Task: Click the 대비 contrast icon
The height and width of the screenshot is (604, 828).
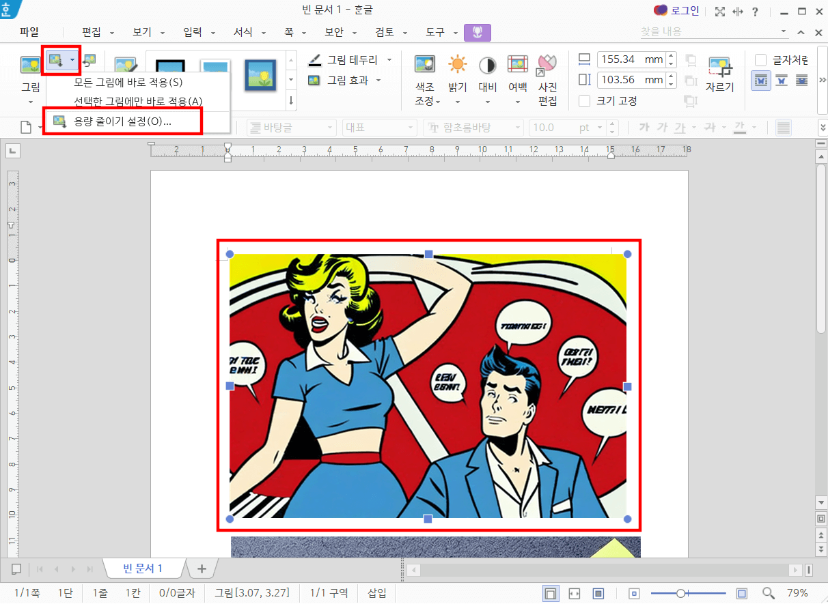Action: [487, 65]
